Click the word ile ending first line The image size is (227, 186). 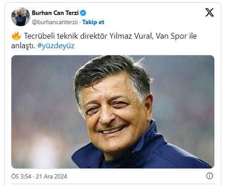pos(193,36)
